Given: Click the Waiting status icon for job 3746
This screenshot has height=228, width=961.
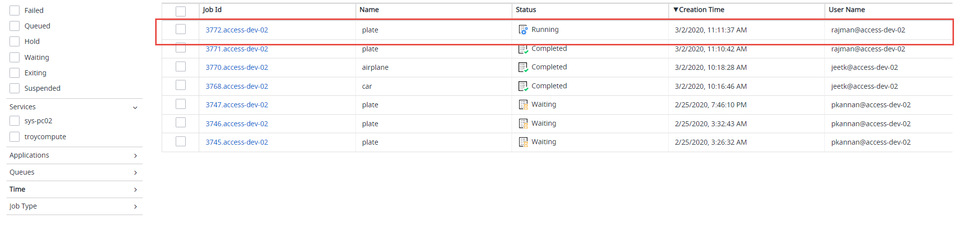Looking at the screenshot, I should (x=523, y=124).
